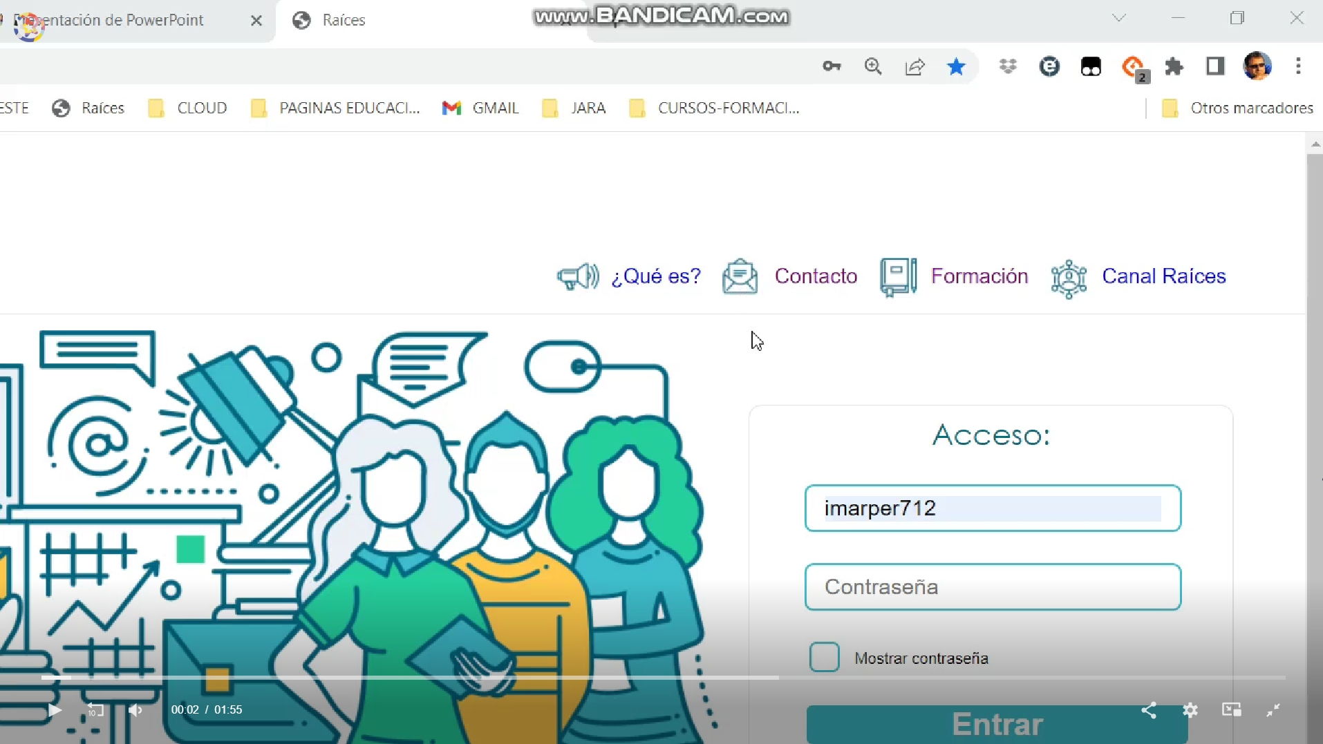This screenshot has height=744, width=1323.
Task: Expand the tab search chevron
Action: point(1119,18)
